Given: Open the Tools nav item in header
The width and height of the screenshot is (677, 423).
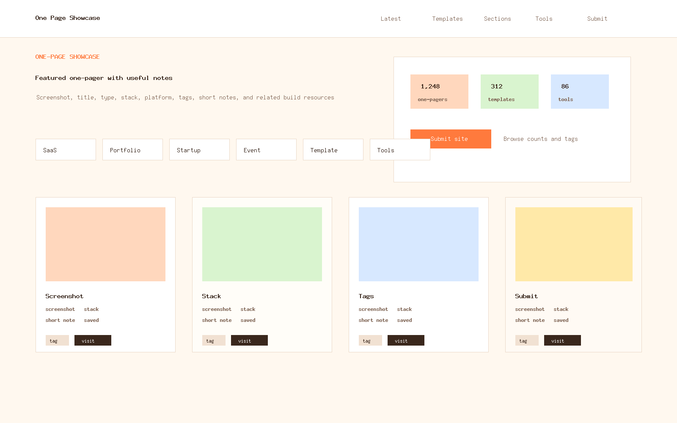Looking at the screenshot, I should tap(544, 19).
